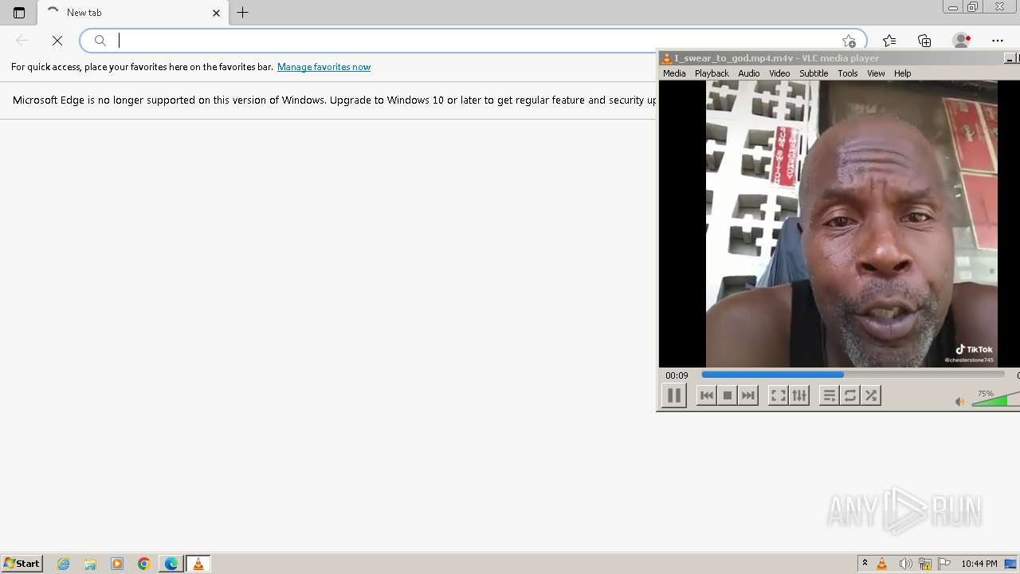Toggle the VLC playlist view
This screenshot has height=574, width=1020.
(x=829, y=395)
